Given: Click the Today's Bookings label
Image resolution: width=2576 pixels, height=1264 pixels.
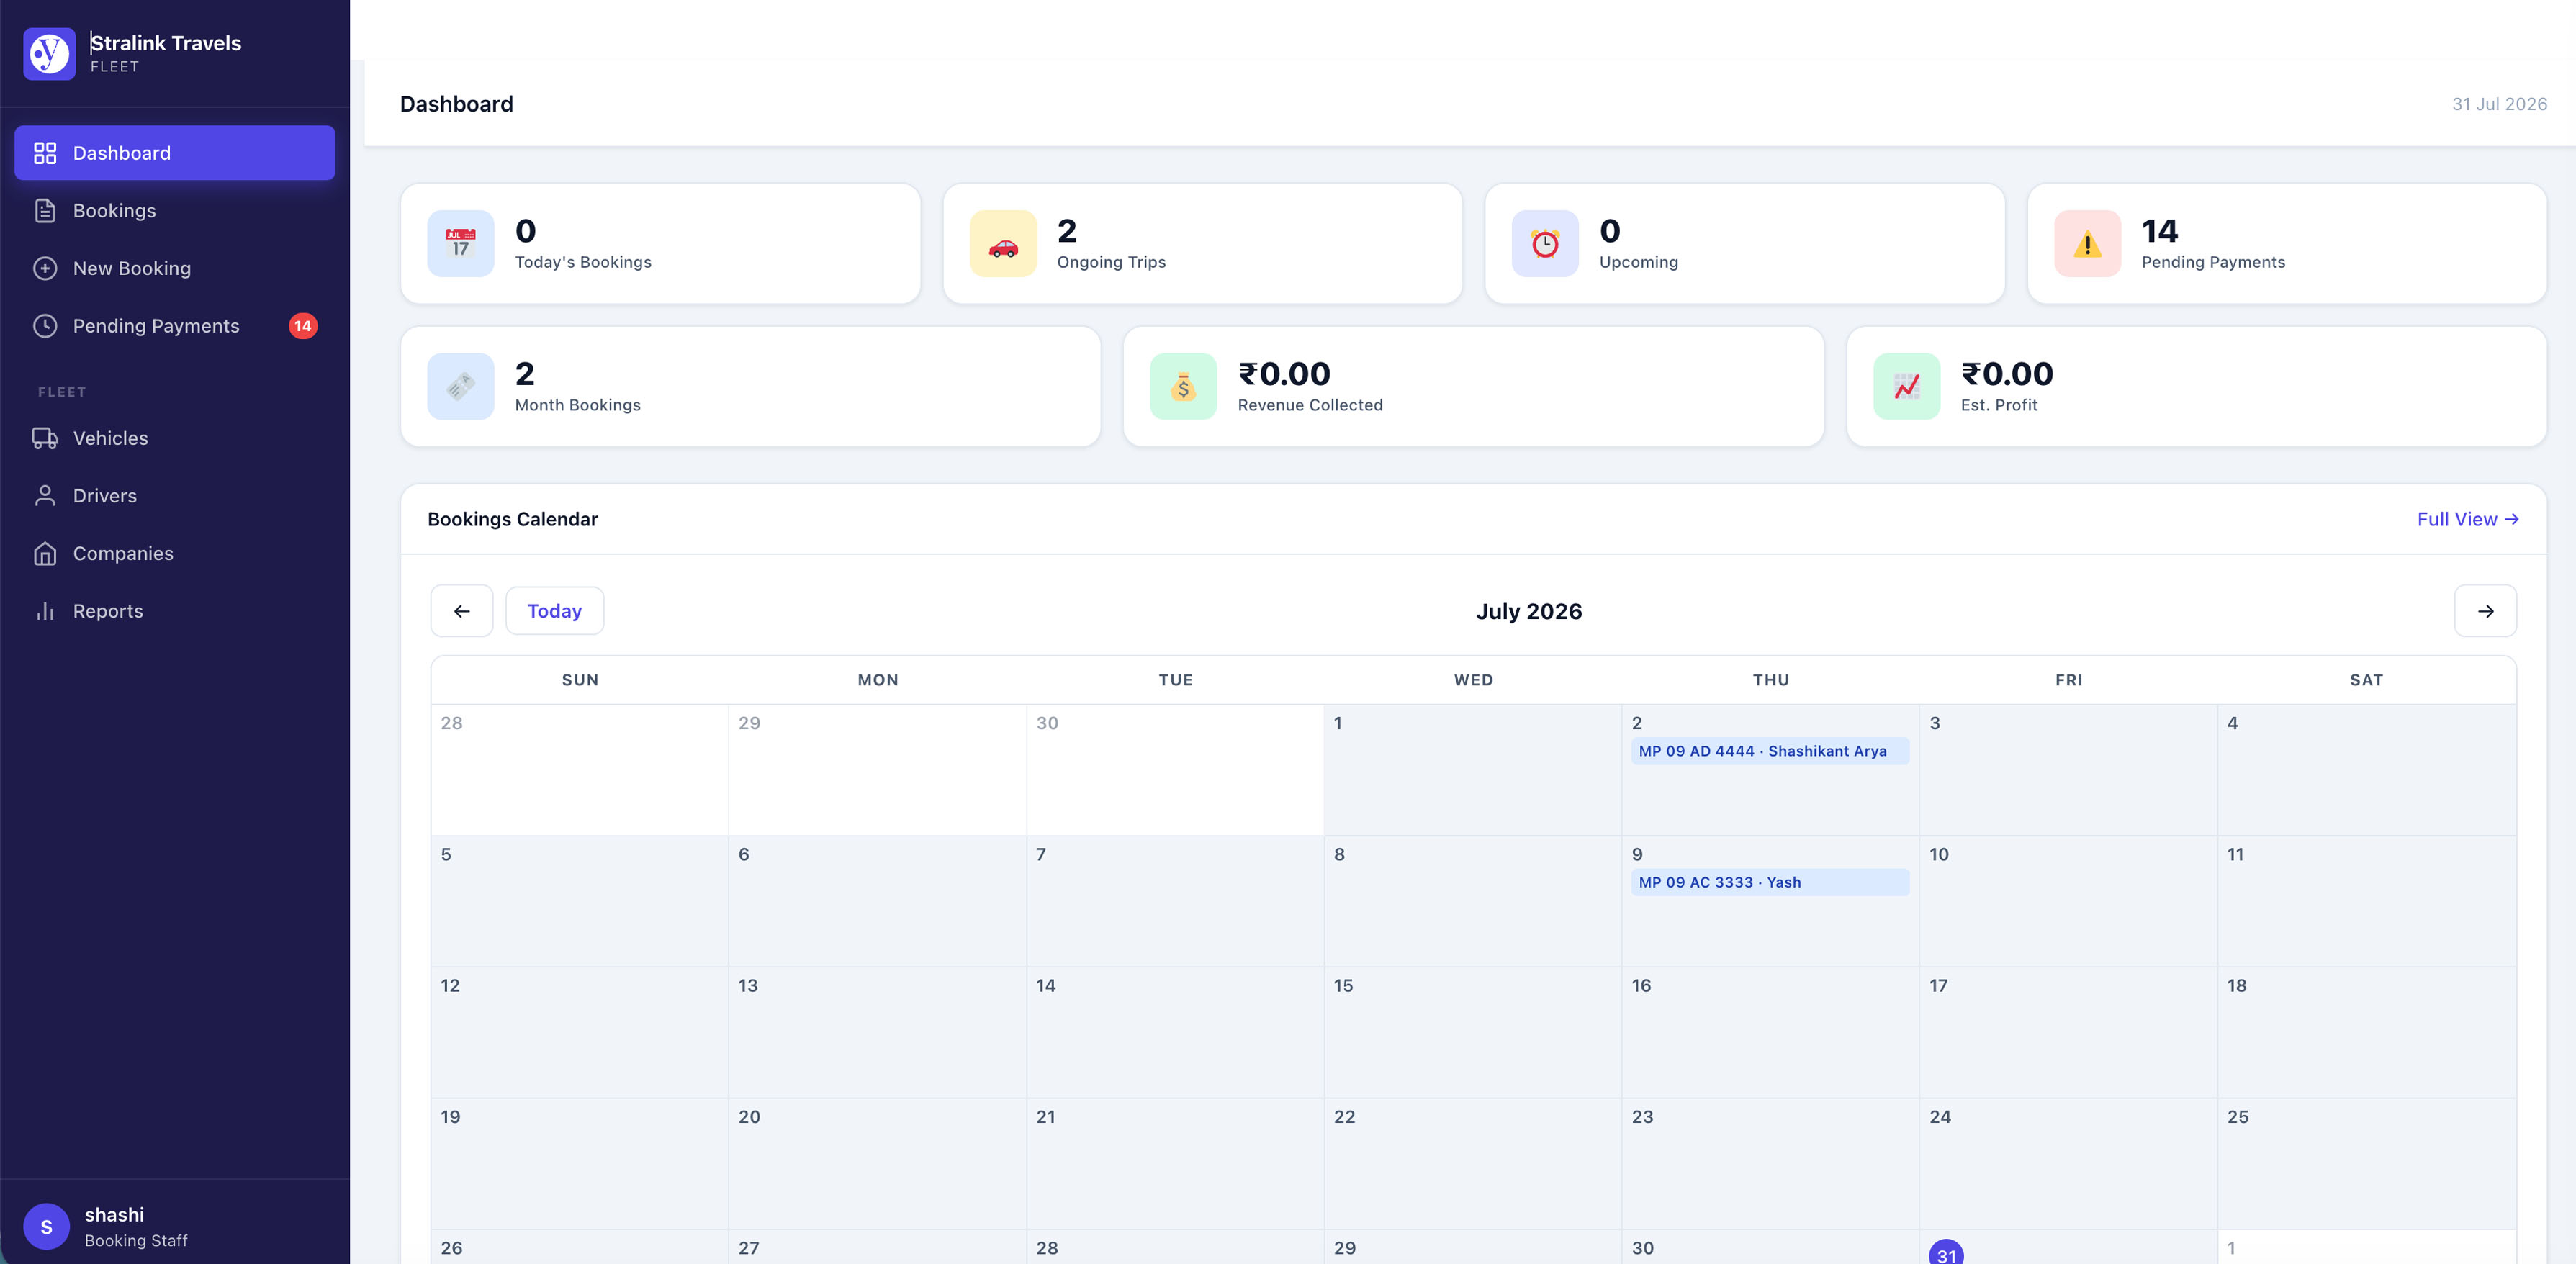Looking at the screenshot, I should click(583, 262).
